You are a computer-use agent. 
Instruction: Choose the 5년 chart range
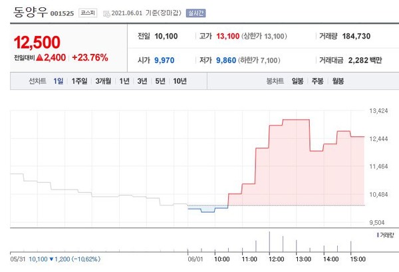click(160, 81)
